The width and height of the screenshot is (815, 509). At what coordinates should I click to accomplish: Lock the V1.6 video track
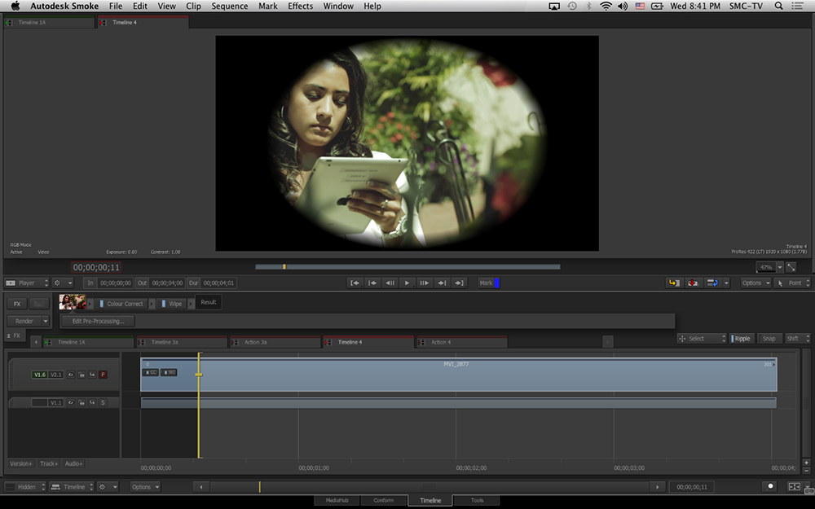(82, 375)
